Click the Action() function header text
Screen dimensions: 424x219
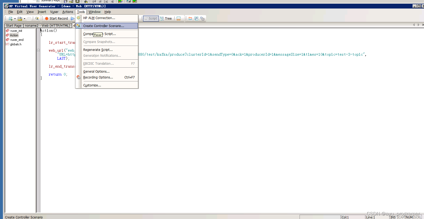49,30
